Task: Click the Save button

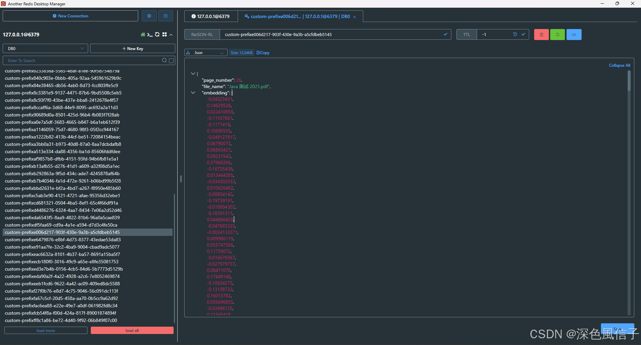Action: pos(617,329)
